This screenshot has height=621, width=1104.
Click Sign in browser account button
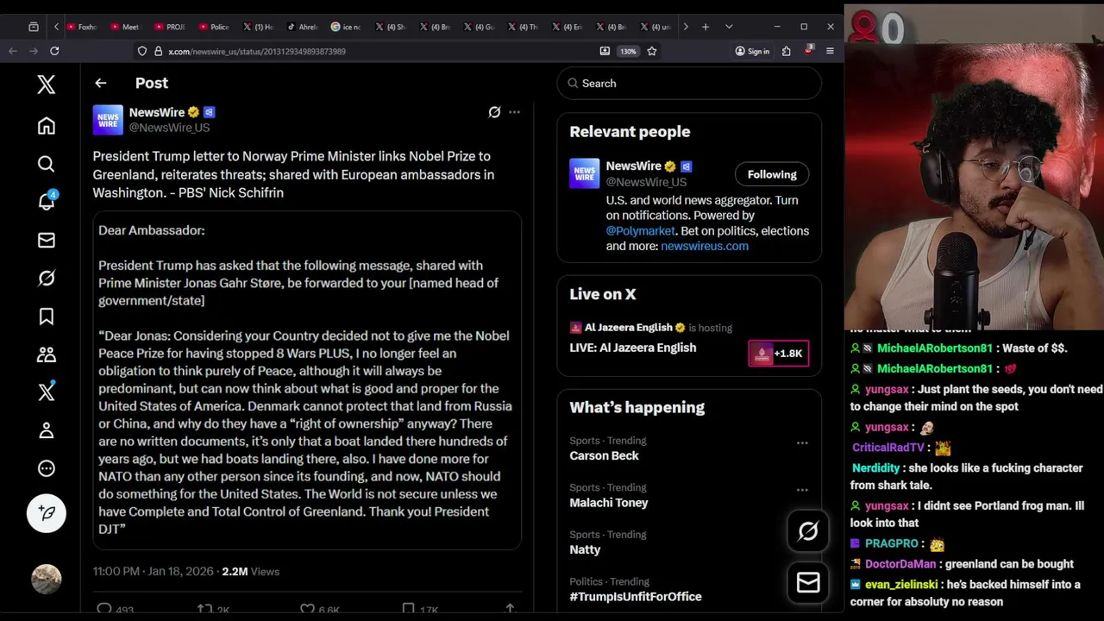point(752,52)
